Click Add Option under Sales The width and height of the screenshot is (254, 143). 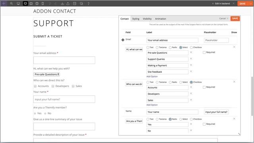coord(152,105)
